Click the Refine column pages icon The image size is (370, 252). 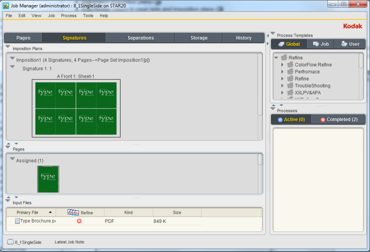[73, 213]
